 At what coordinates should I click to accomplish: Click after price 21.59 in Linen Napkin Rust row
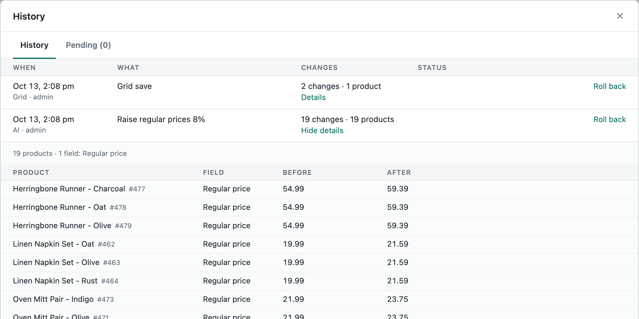398,281
